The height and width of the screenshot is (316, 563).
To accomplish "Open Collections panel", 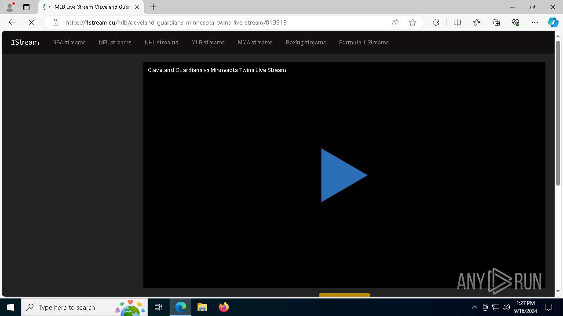I will (496, 22).
